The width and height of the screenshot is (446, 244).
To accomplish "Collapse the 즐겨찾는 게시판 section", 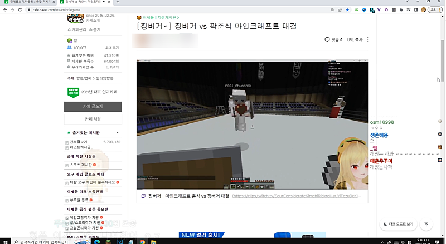I will click(118, 132).
